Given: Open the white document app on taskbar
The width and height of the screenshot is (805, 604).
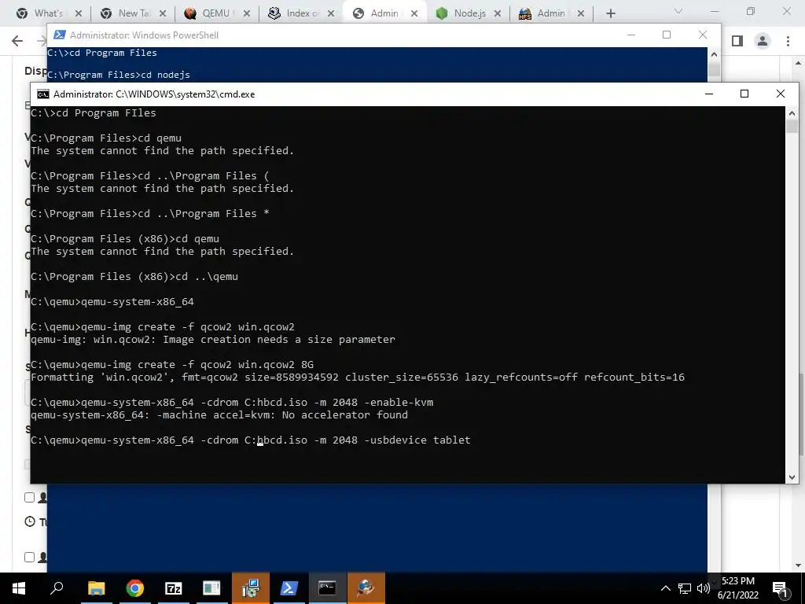Looking at the screenshot, I should coord(211,587).
